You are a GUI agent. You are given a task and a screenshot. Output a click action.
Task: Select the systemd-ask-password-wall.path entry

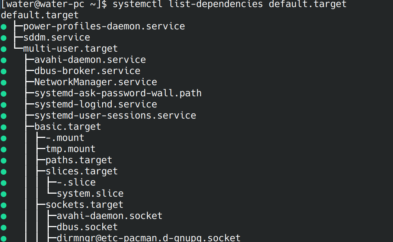pos(118,93)
